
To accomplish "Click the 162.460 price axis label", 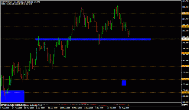I will tap(185, 7).
